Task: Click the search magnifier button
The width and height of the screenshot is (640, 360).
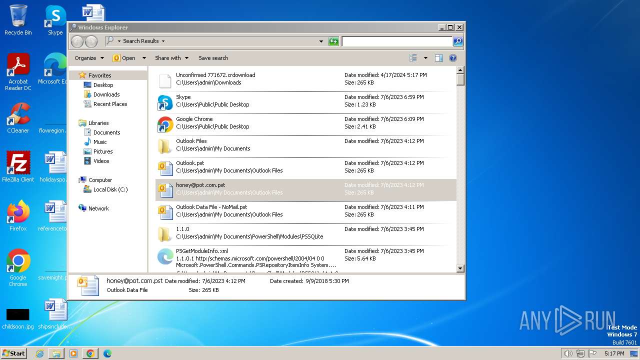Action: click(458, 41)
